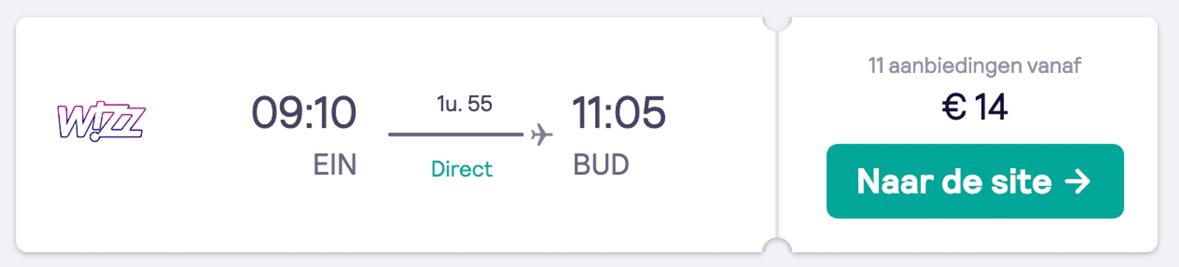Click the EIN departure airport code
The height and width of the screenshot is (267, 1179).
[x=335, y=164]
